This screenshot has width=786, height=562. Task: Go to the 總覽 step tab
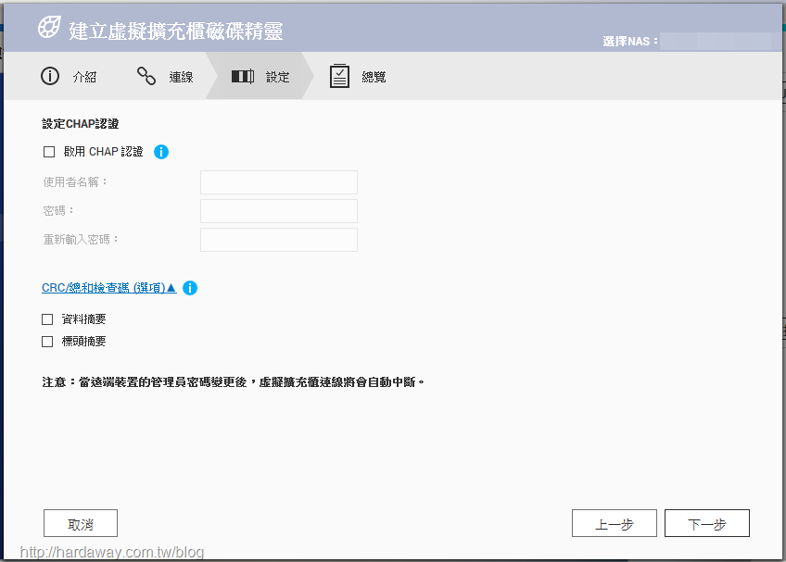358,76
